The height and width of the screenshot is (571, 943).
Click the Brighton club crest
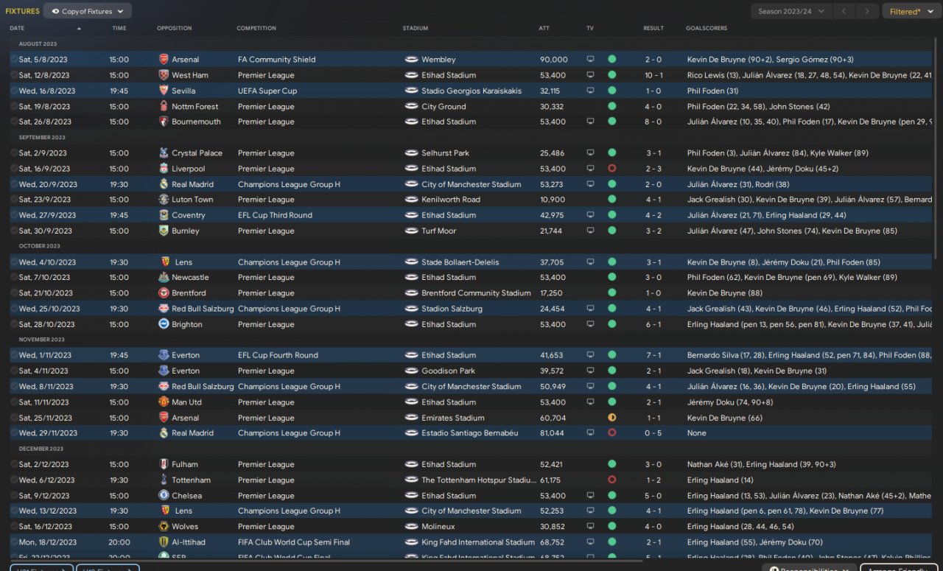coord(164,324)
